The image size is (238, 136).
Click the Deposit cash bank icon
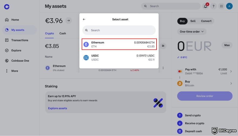tap(180, 131)
